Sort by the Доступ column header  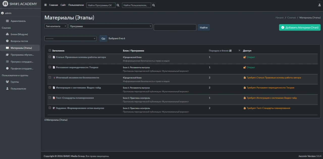click(x=247, y=51)
